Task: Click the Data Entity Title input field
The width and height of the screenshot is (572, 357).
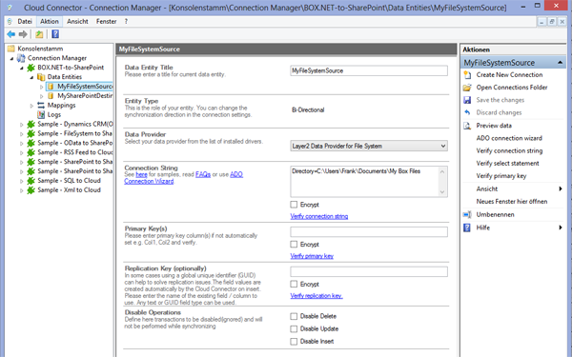Action: pos(369,70)
